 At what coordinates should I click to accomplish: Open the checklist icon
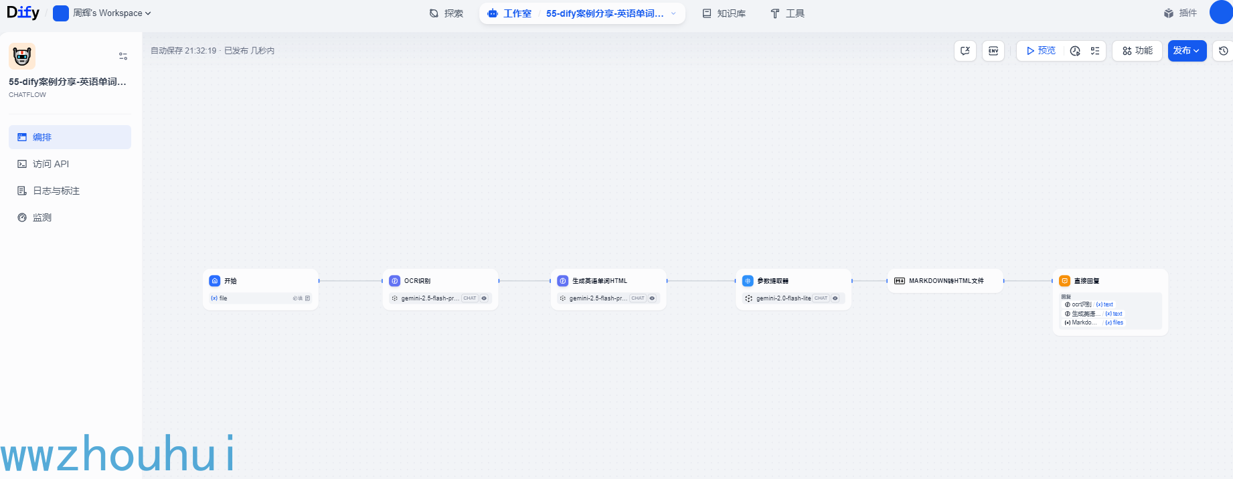(1095, 51)
